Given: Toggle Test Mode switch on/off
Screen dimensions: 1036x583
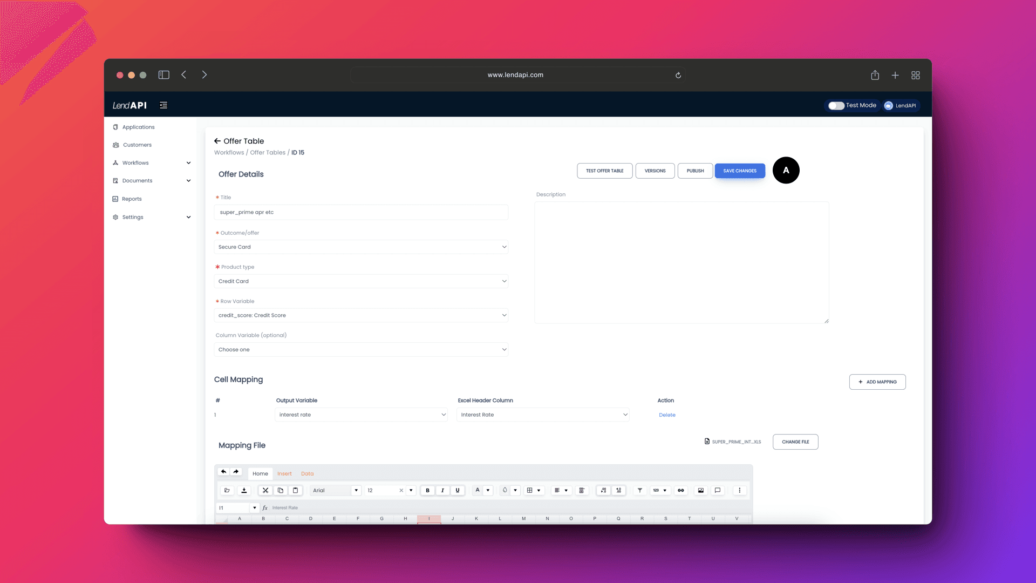Looking at the screenshot, I should (836, 105).
